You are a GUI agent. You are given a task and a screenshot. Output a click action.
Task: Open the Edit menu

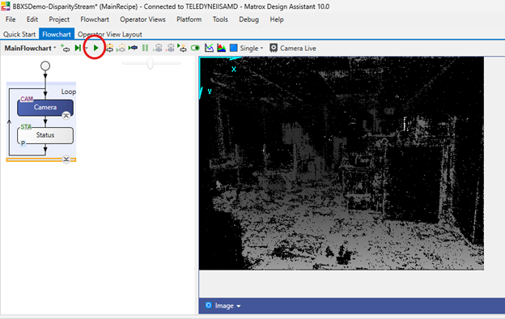32,19
